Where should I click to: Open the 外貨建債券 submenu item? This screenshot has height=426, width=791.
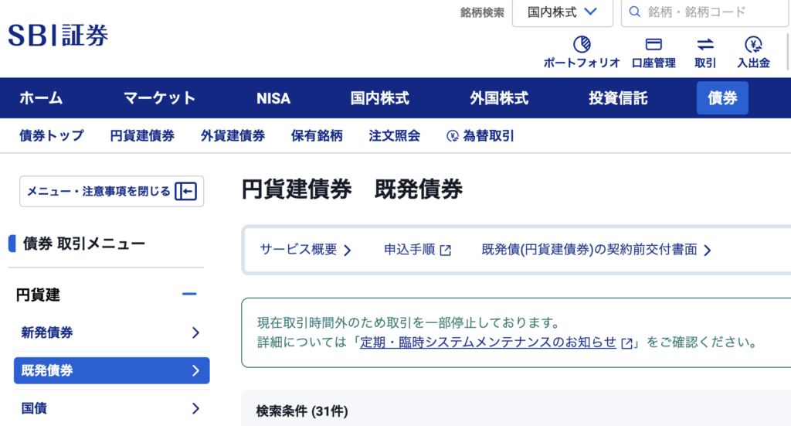point(233,136)
